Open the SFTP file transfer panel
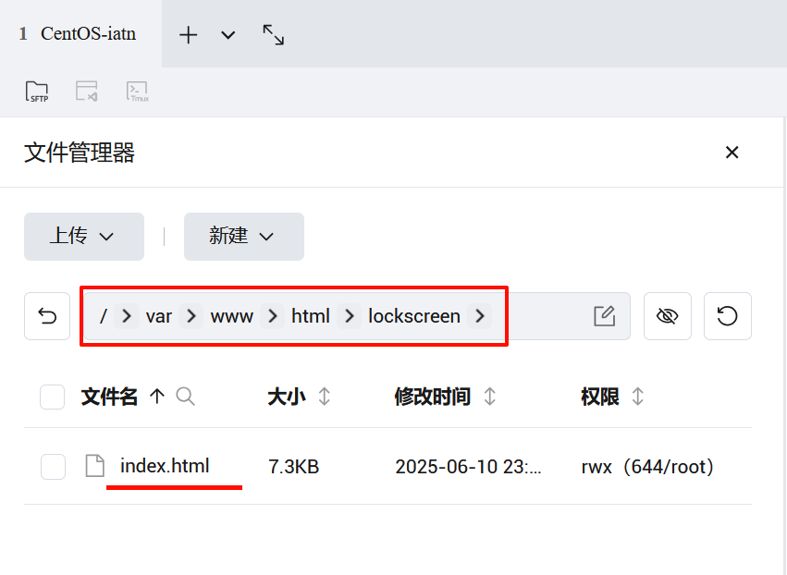The width and height of the screenshot is (787, 575). (37, 91)
